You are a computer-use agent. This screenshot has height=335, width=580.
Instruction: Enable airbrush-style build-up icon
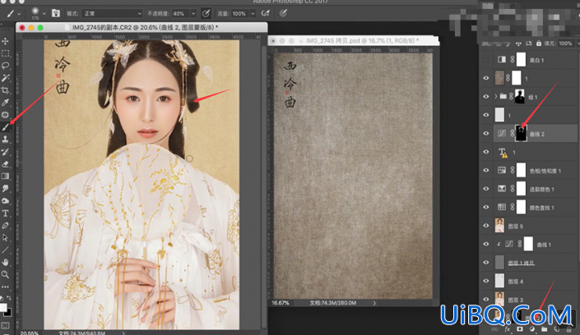(265, 14)
